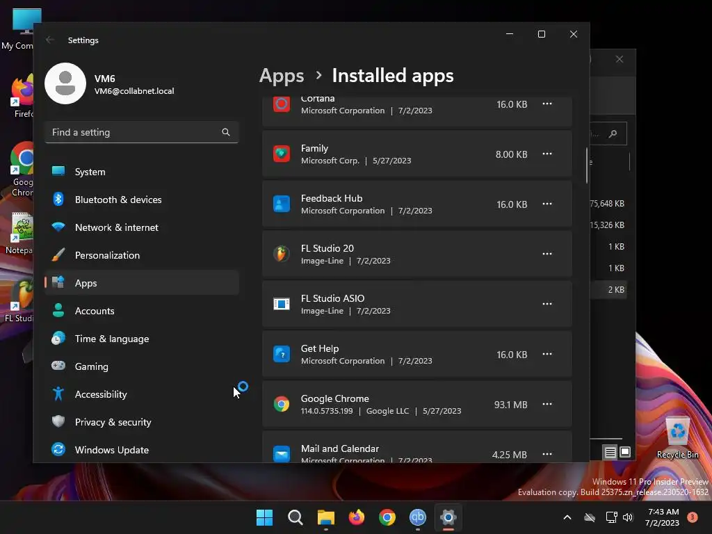Click the Network wifi icon in sidebar
This screenshot has height=534, width=712.
coord(58,226)
